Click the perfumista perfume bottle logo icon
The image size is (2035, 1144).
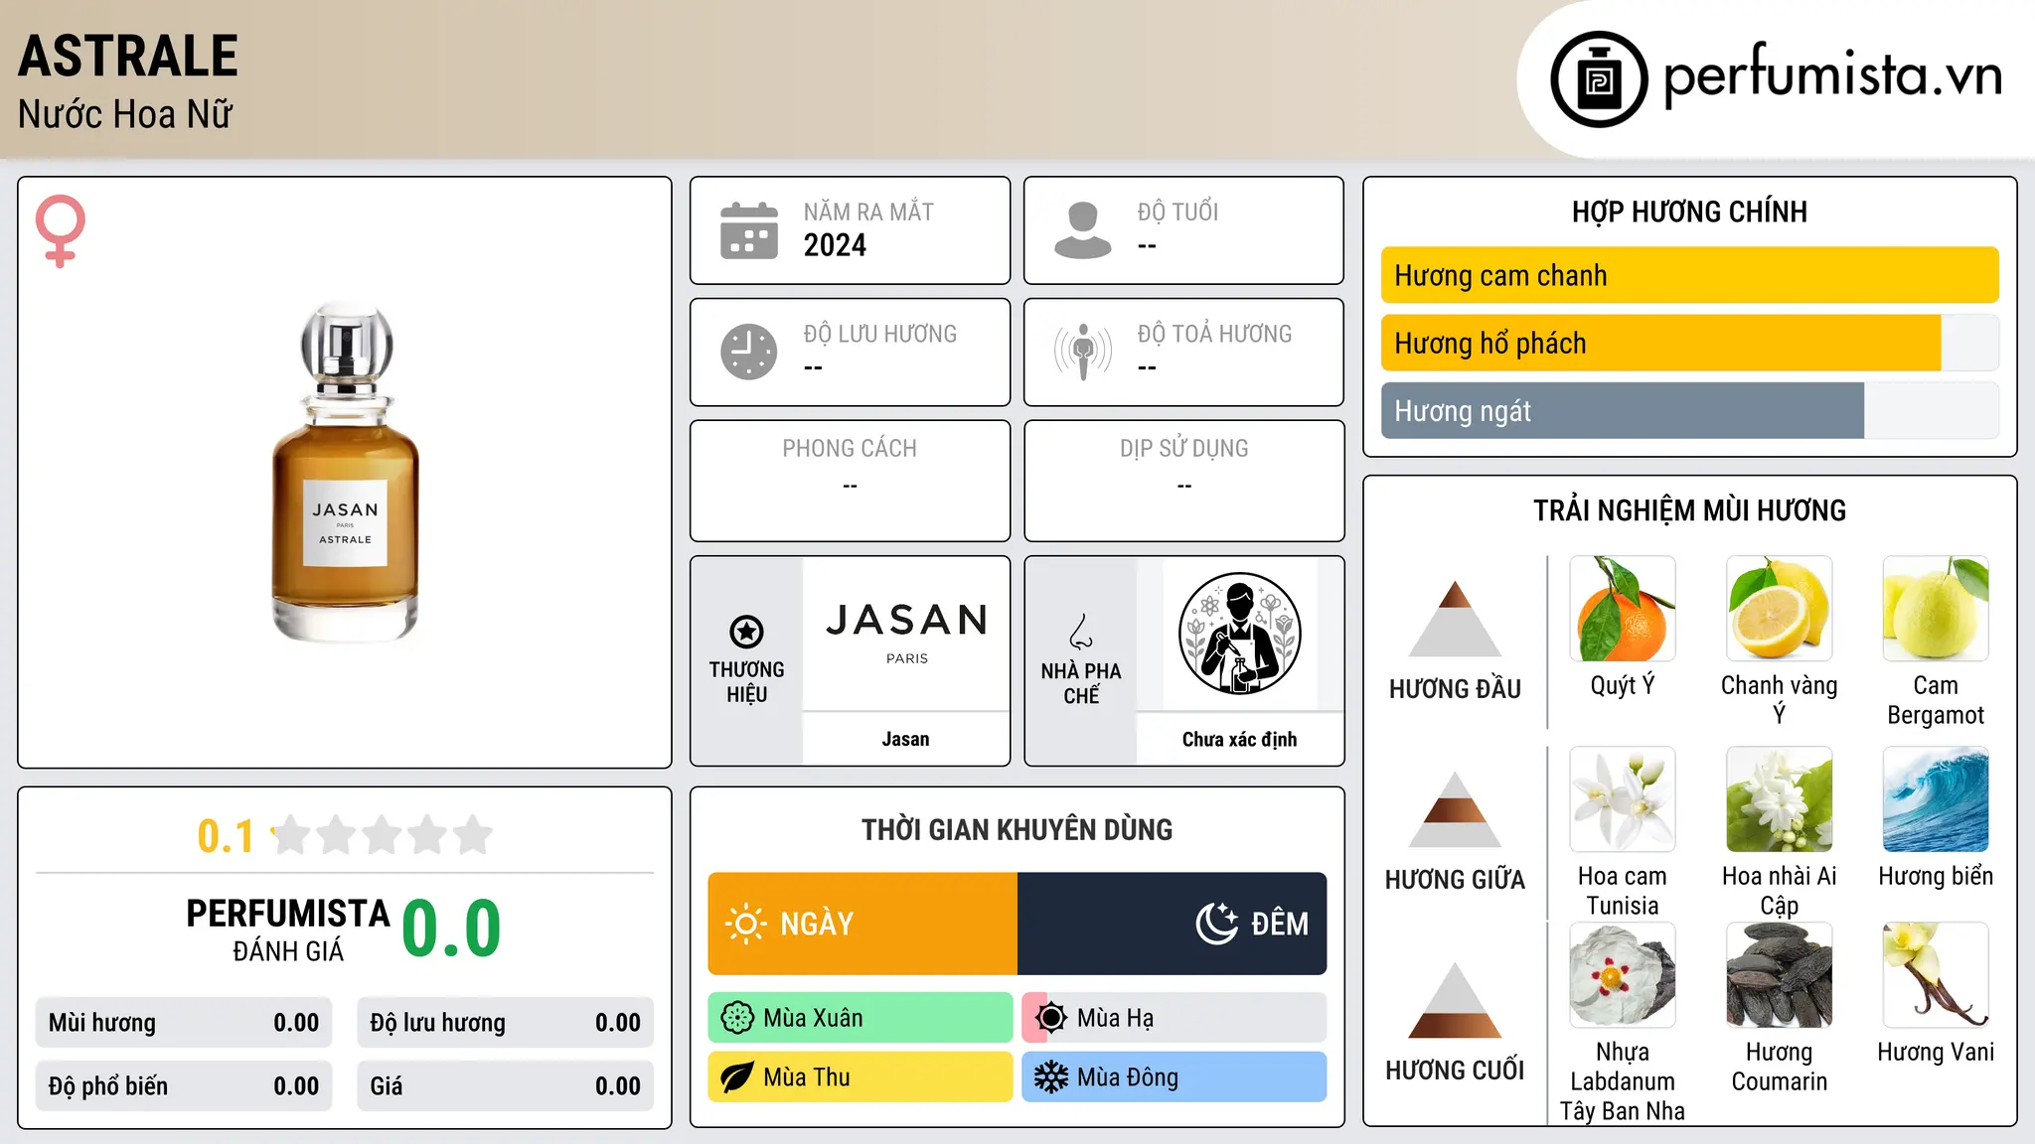[1599, 79]
